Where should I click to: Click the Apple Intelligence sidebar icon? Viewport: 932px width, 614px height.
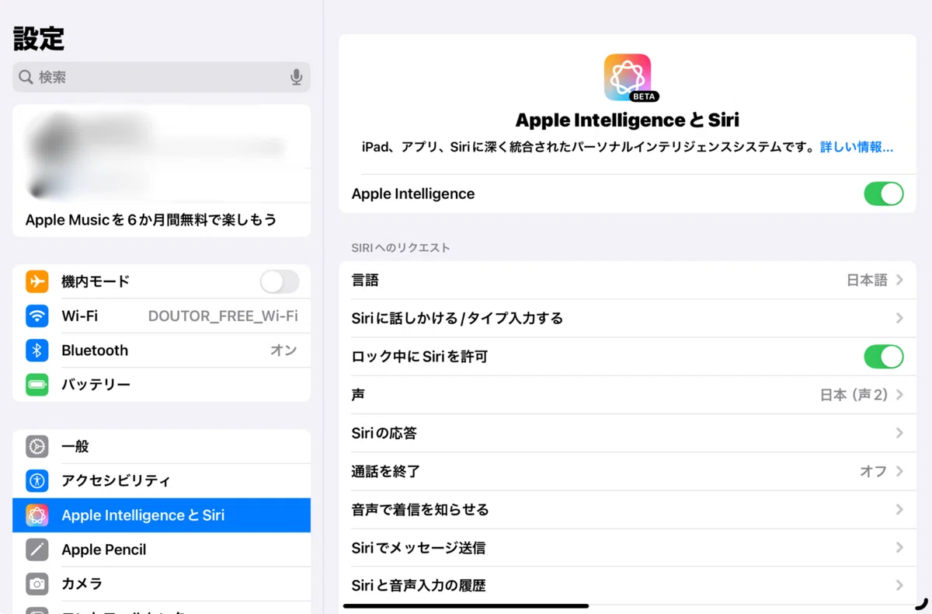pos(37,515)
